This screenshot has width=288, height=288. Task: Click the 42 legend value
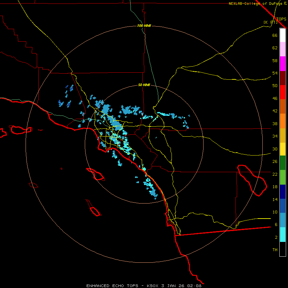275,111
